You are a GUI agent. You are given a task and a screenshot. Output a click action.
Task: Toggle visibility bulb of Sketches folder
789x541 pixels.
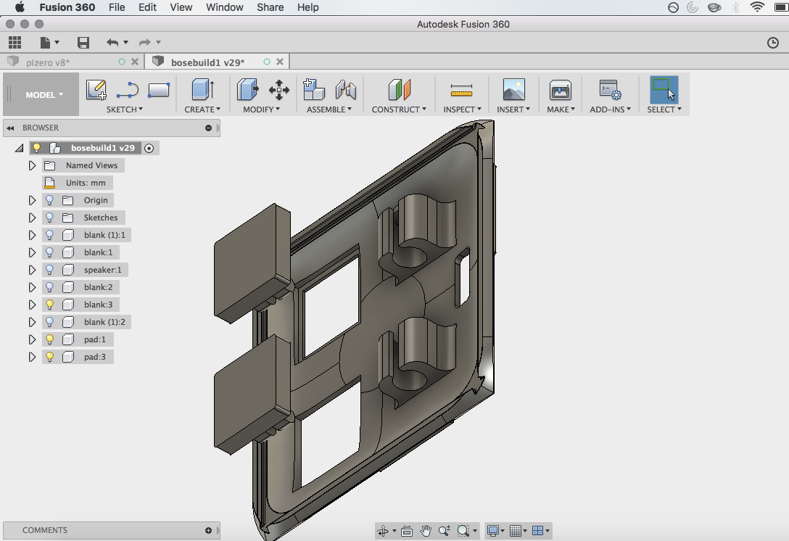(x=49, y=218)
